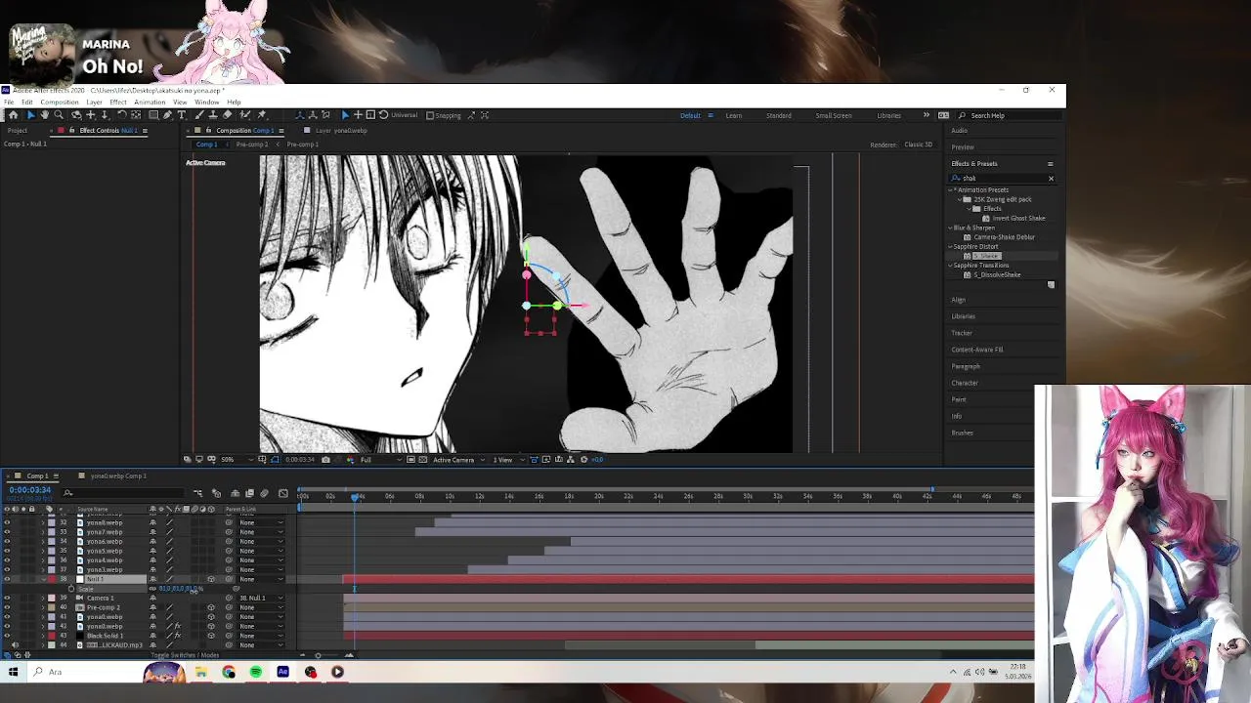
Task: Switch to yona0.webp Comp 1 timeline tab
Action: click(118, 476)
